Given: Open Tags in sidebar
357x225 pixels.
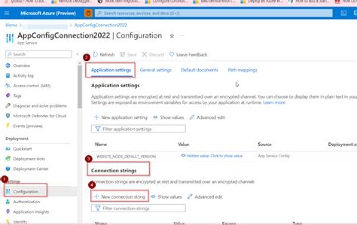Looking at the screenshot, I should coord(17,96).
